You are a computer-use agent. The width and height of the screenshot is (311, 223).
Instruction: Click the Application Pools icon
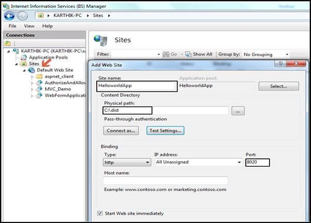coord(24,58)
